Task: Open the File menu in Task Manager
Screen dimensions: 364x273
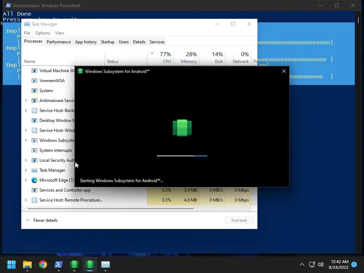Action: (27, 33)
